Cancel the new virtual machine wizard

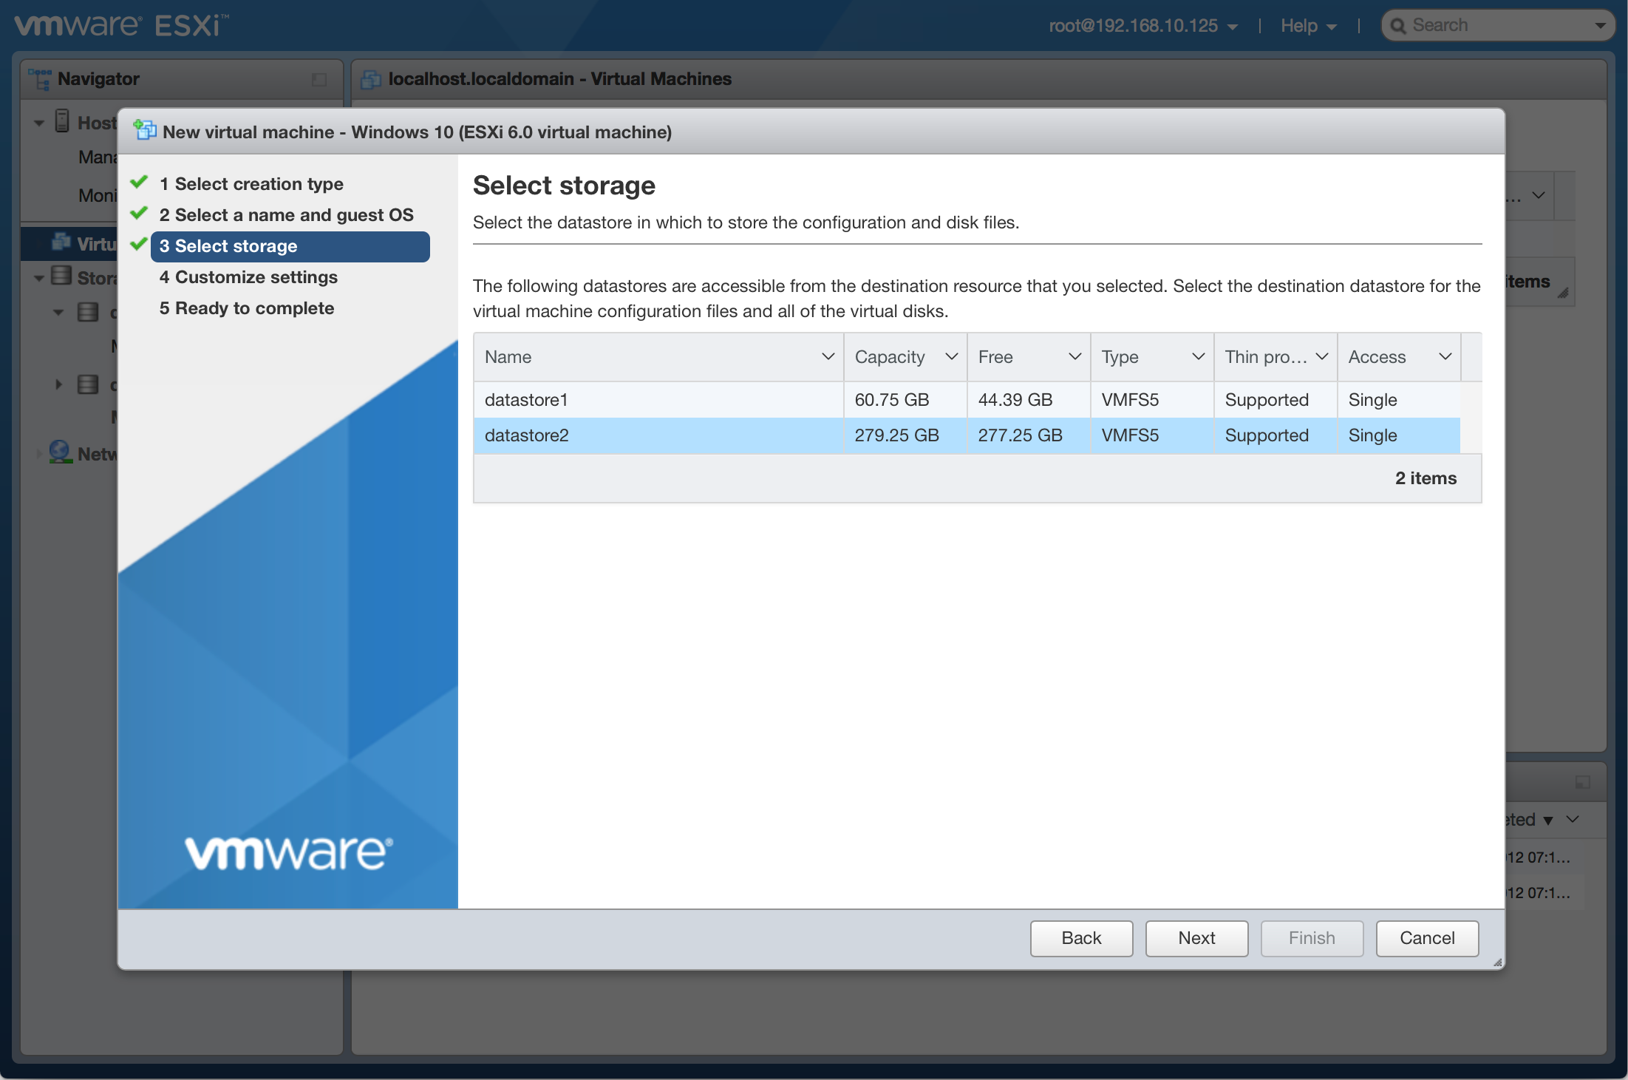tap(1427, 937)
